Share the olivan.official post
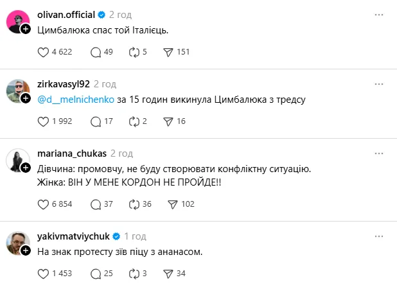 coord(170,51)
